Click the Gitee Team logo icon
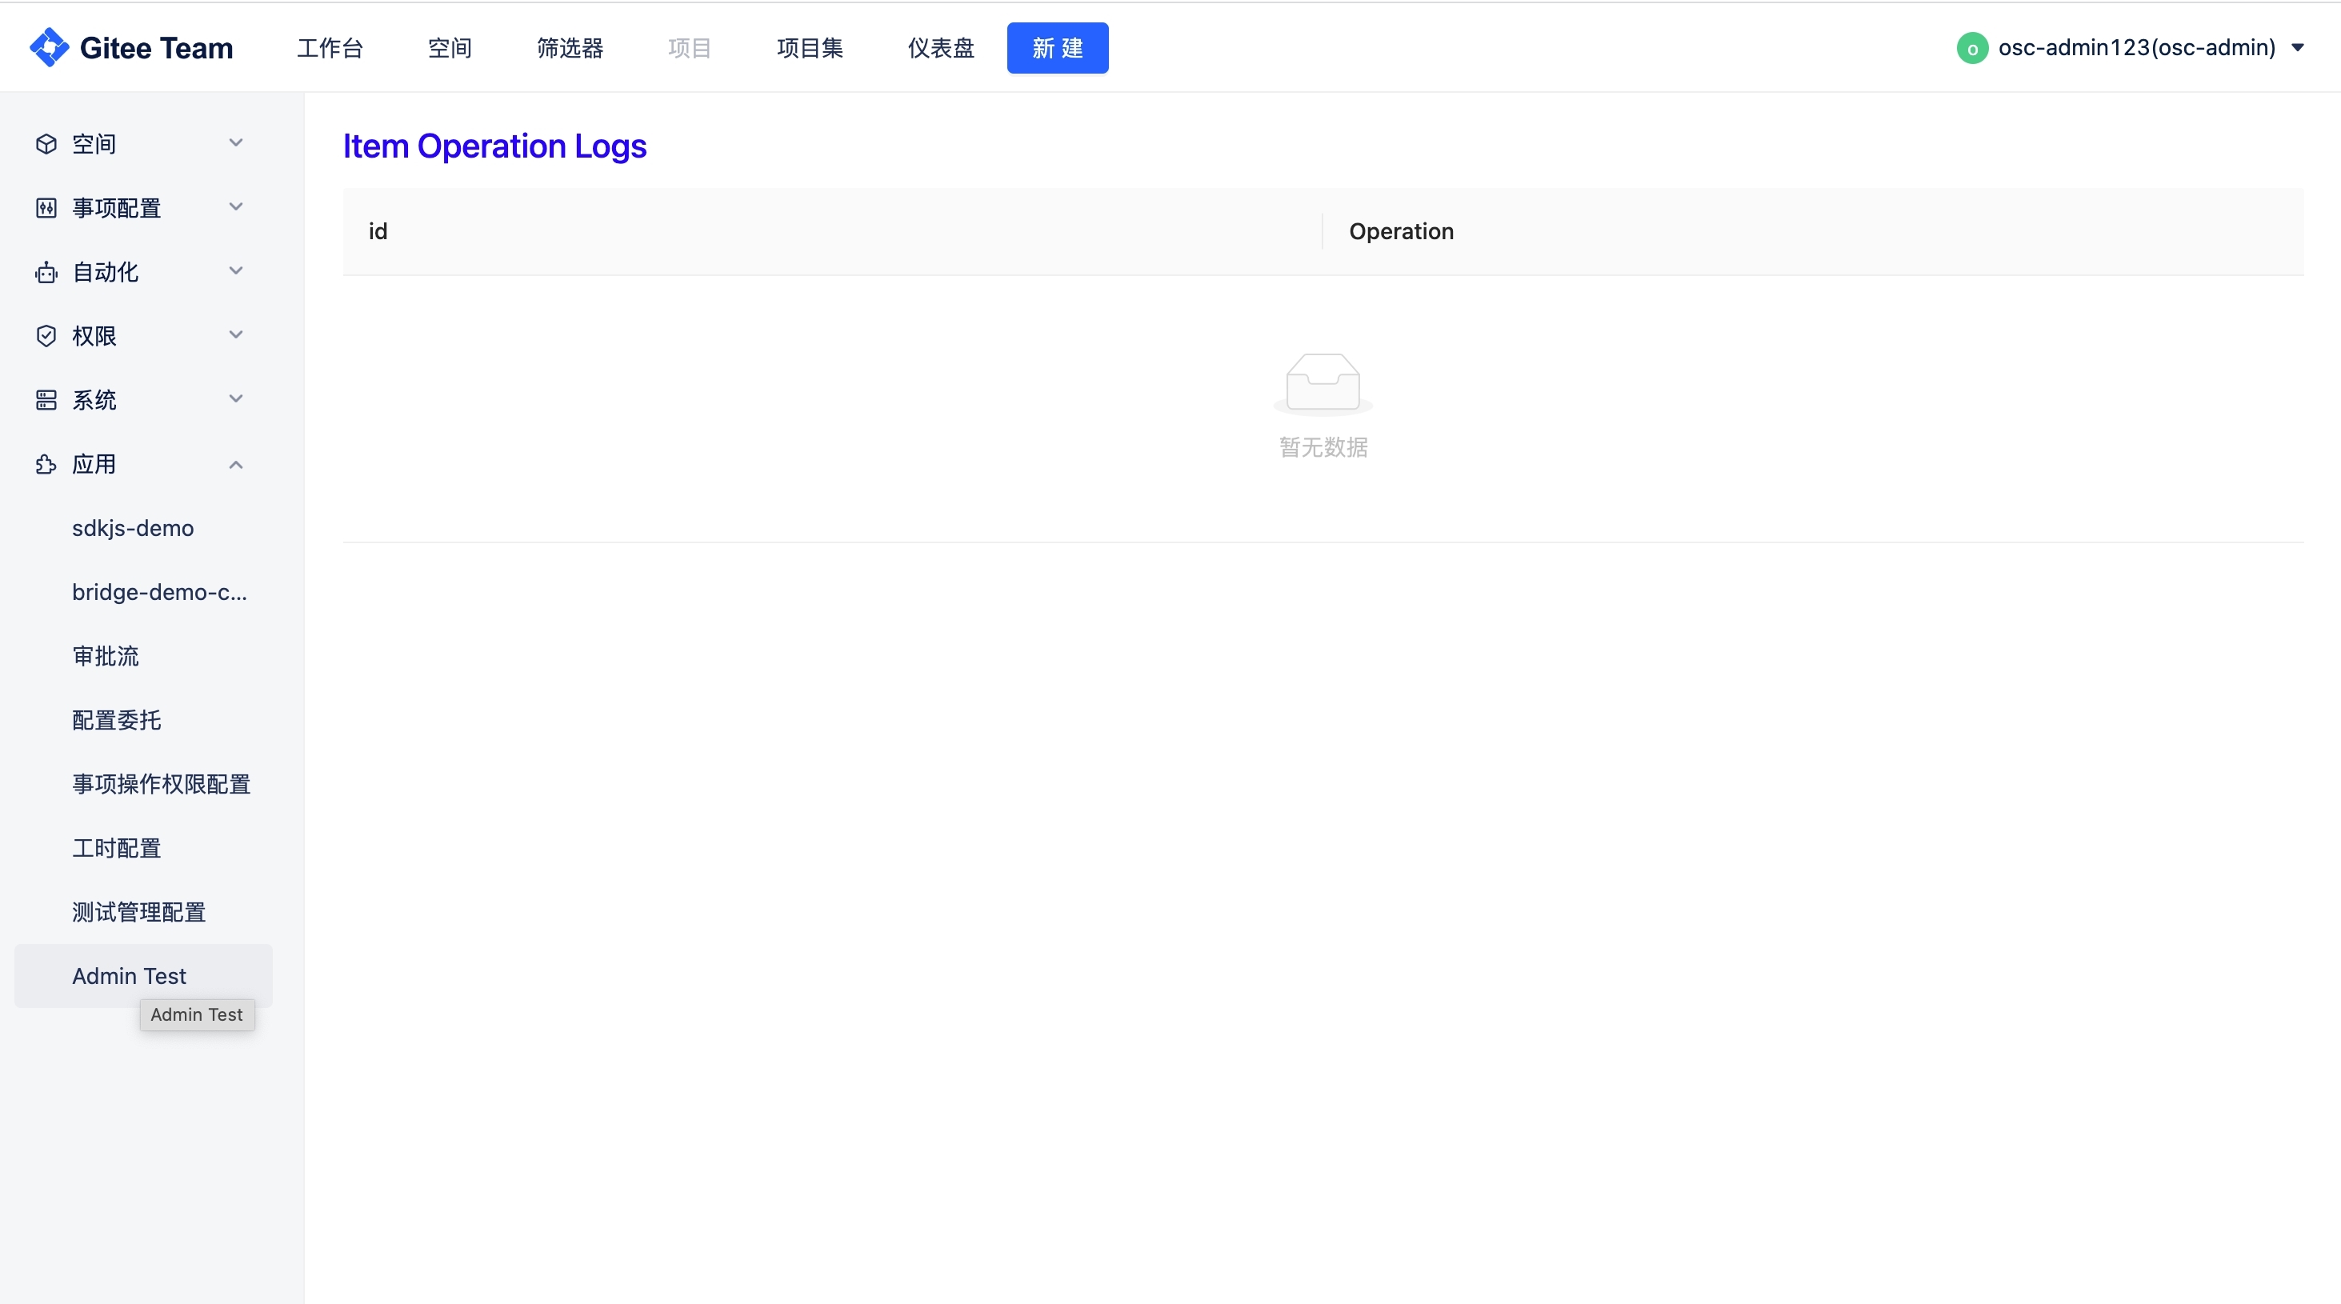 pyautogui.click(x=49, y=47)
